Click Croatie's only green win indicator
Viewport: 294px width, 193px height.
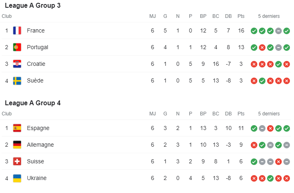coord(279,64)
